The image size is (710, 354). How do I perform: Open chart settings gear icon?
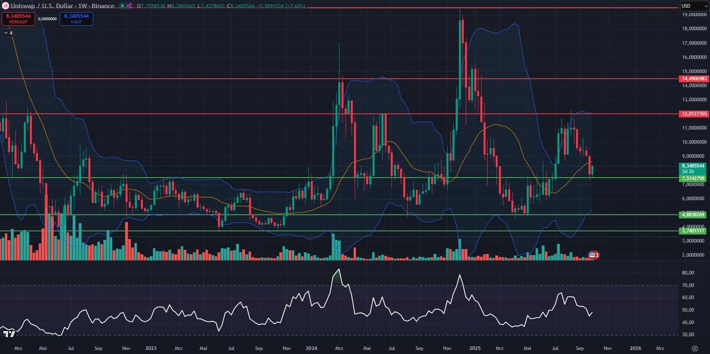(695, 348)
